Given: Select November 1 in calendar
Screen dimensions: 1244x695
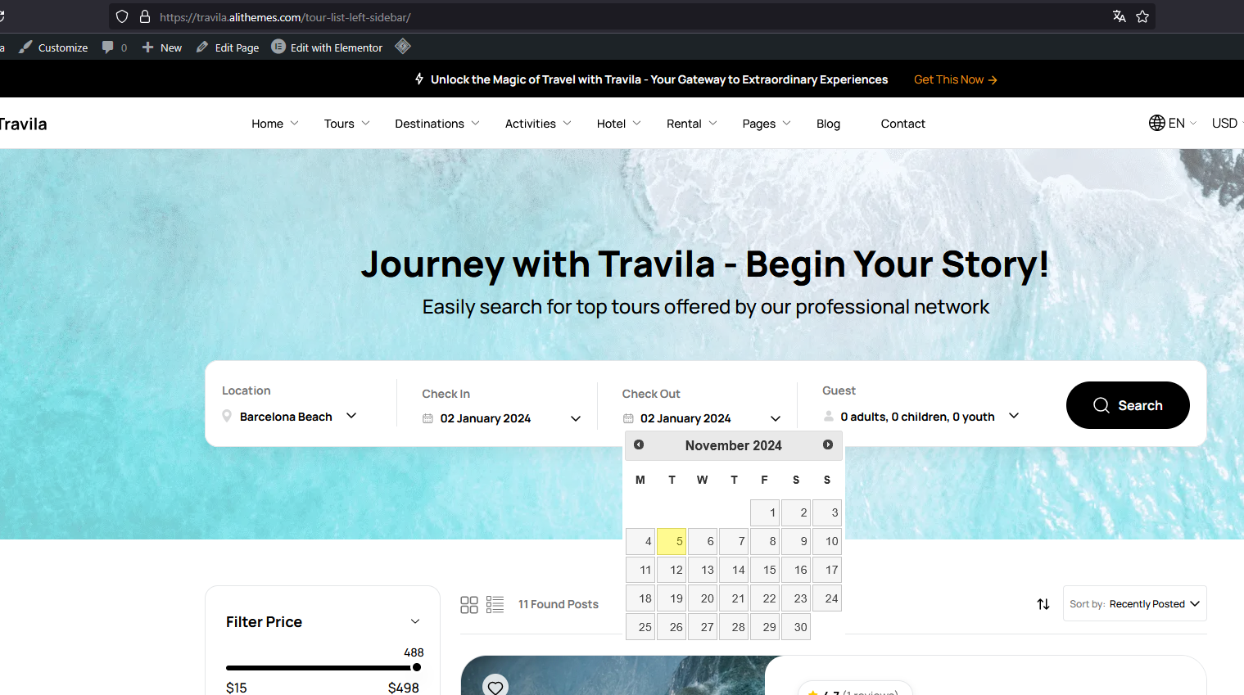Looking at the screenshot, I should click(x=765, y=512).
